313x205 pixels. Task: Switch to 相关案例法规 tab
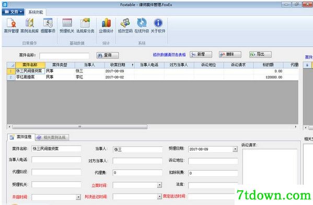pyautogui.click(x=52, y=138)
